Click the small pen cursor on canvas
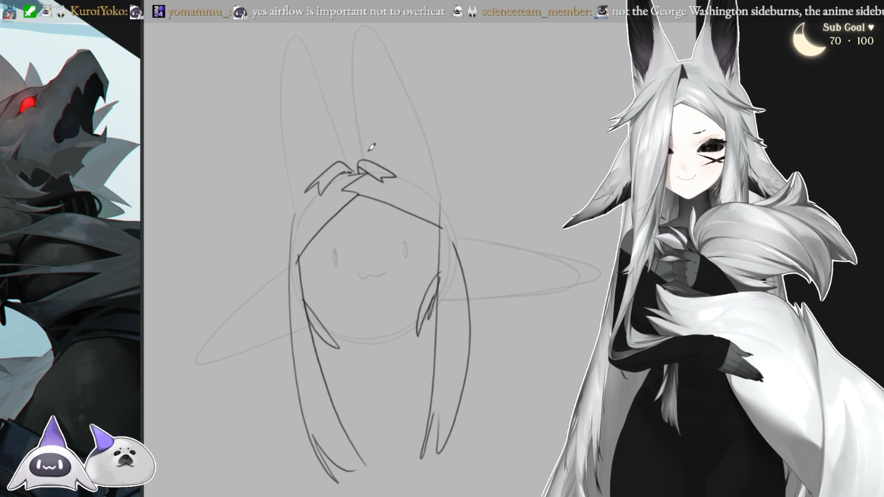The width and height of the screenshot is (884, 497). pyautogui.click(x=371, y=147)
